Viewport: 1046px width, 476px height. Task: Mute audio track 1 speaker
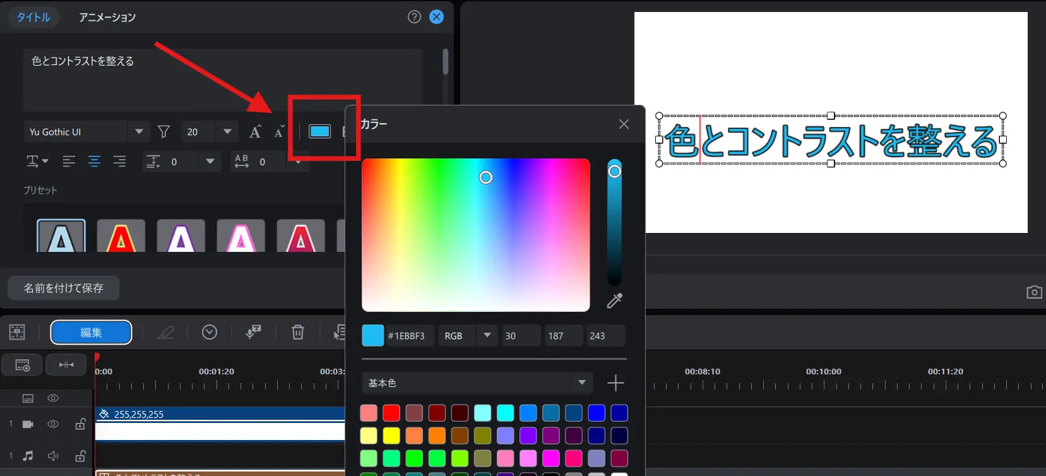tap(53, 456)
